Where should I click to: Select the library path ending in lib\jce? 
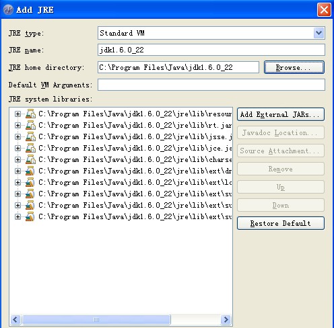[x=135, y=148]
